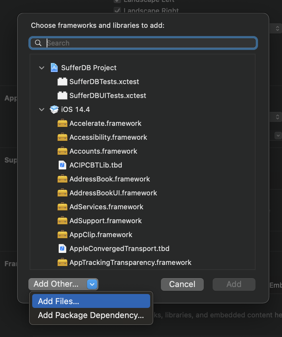The width and height of the screenshot is (282, 337).
Task: Select the SufferDBUITests.xctest row
Action: click(x=143, y=95)
